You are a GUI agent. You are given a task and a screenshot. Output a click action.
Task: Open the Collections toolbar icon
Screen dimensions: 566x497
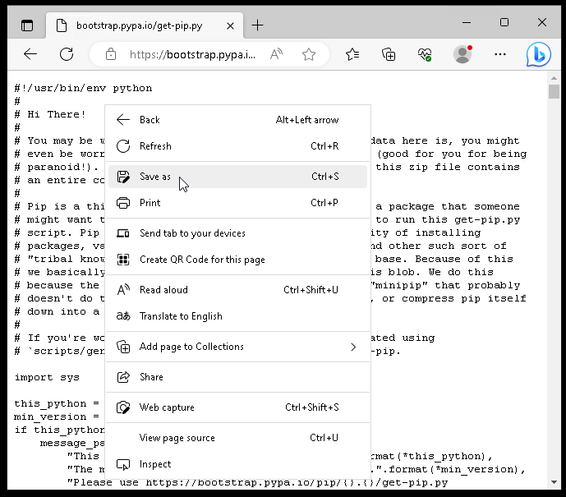[389, 54]
